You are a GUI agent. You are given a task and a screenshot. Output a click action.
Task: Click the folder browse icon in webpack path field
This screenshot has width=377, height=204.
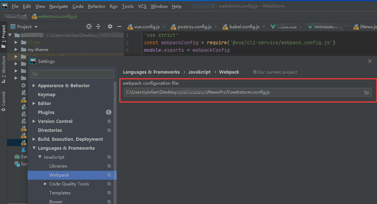click(366, 93)
